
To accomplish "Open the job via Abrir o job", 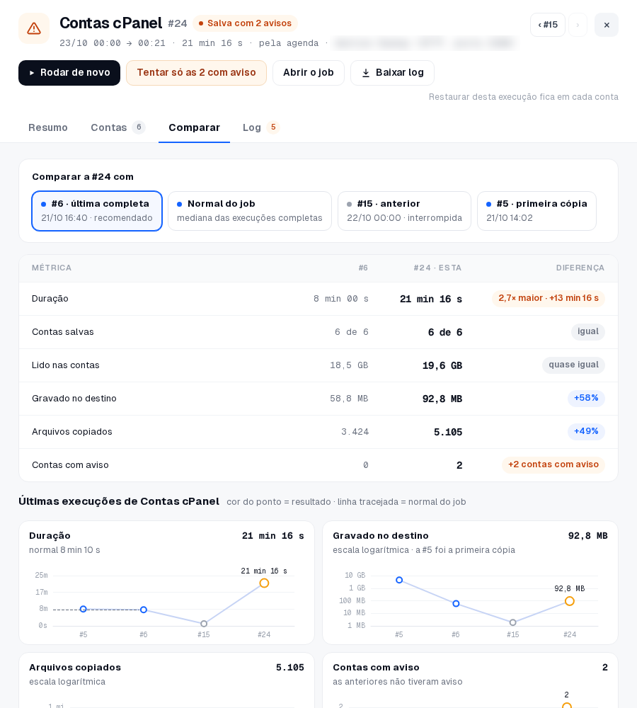I will (x=309, y=73).
